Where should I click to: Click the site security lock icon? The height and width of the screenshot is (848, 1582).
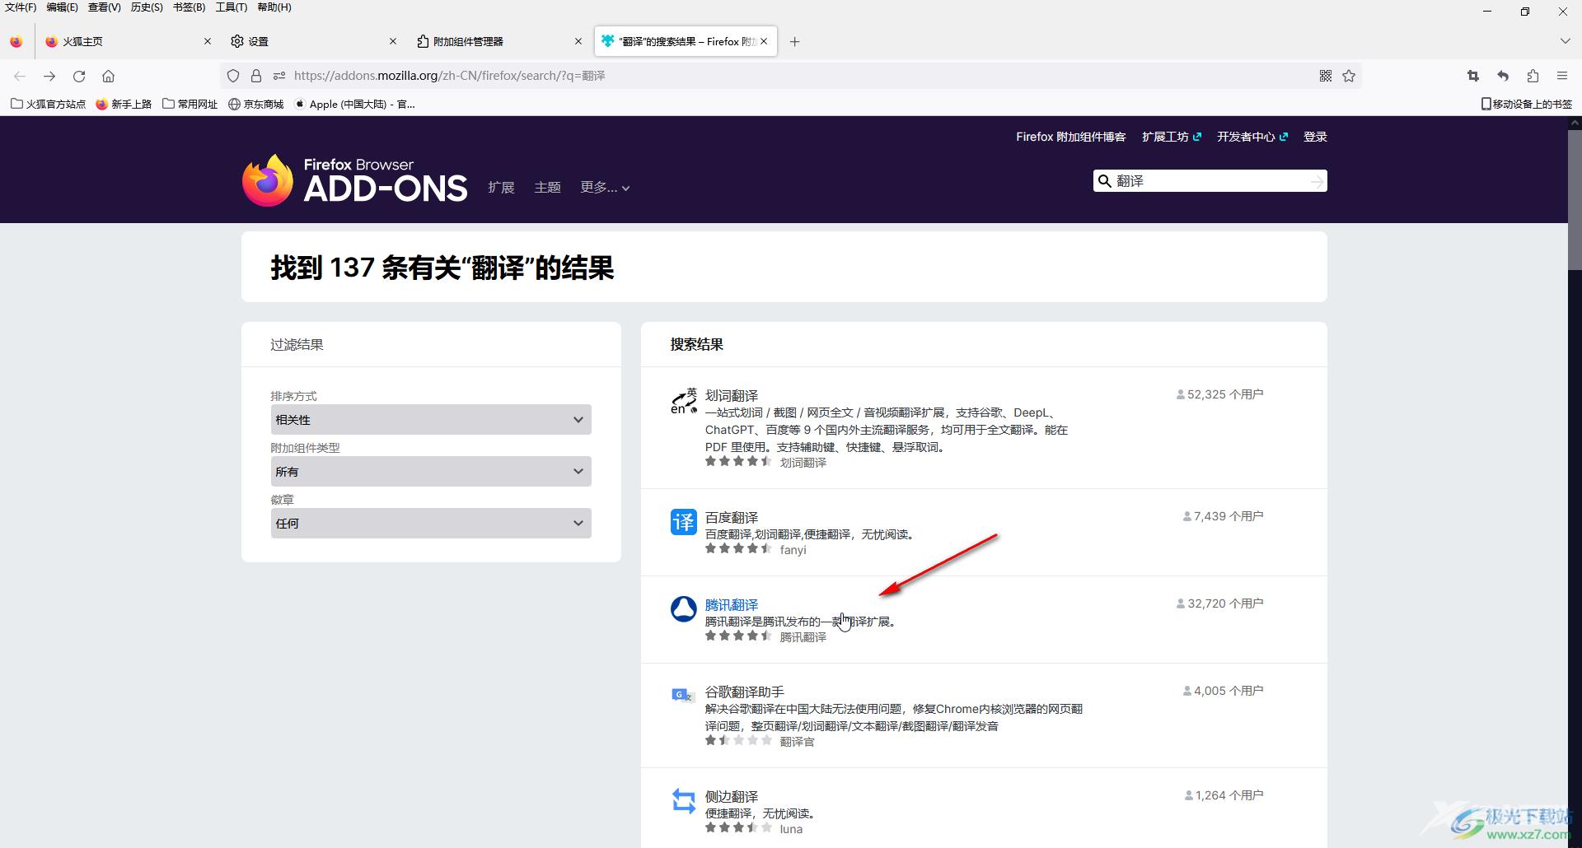click(256, 76)
